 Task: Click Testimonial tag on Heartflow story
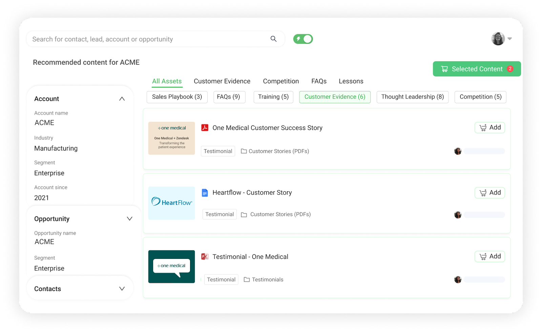pos(220,214)
